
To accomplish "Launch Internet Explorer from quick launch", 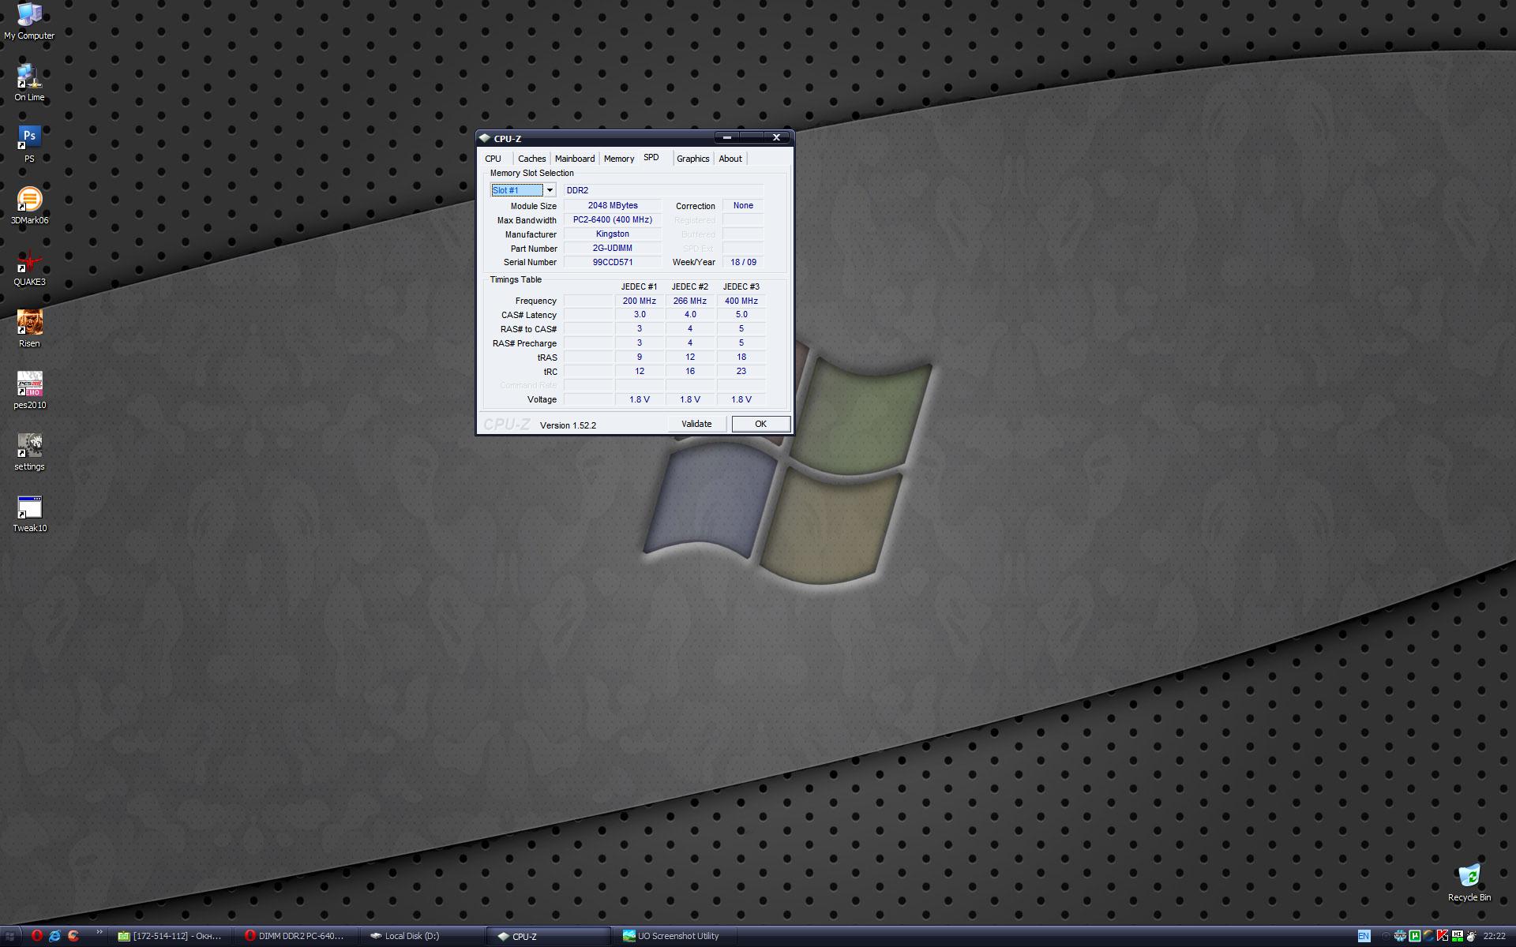I will (x=54, y=936).
